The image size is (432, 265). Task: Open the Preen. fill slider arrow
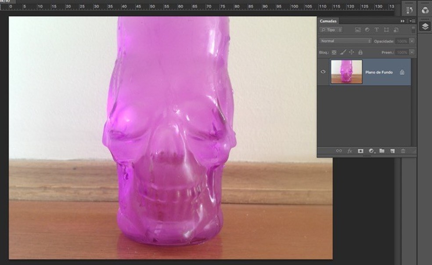[x=412, y=52]
